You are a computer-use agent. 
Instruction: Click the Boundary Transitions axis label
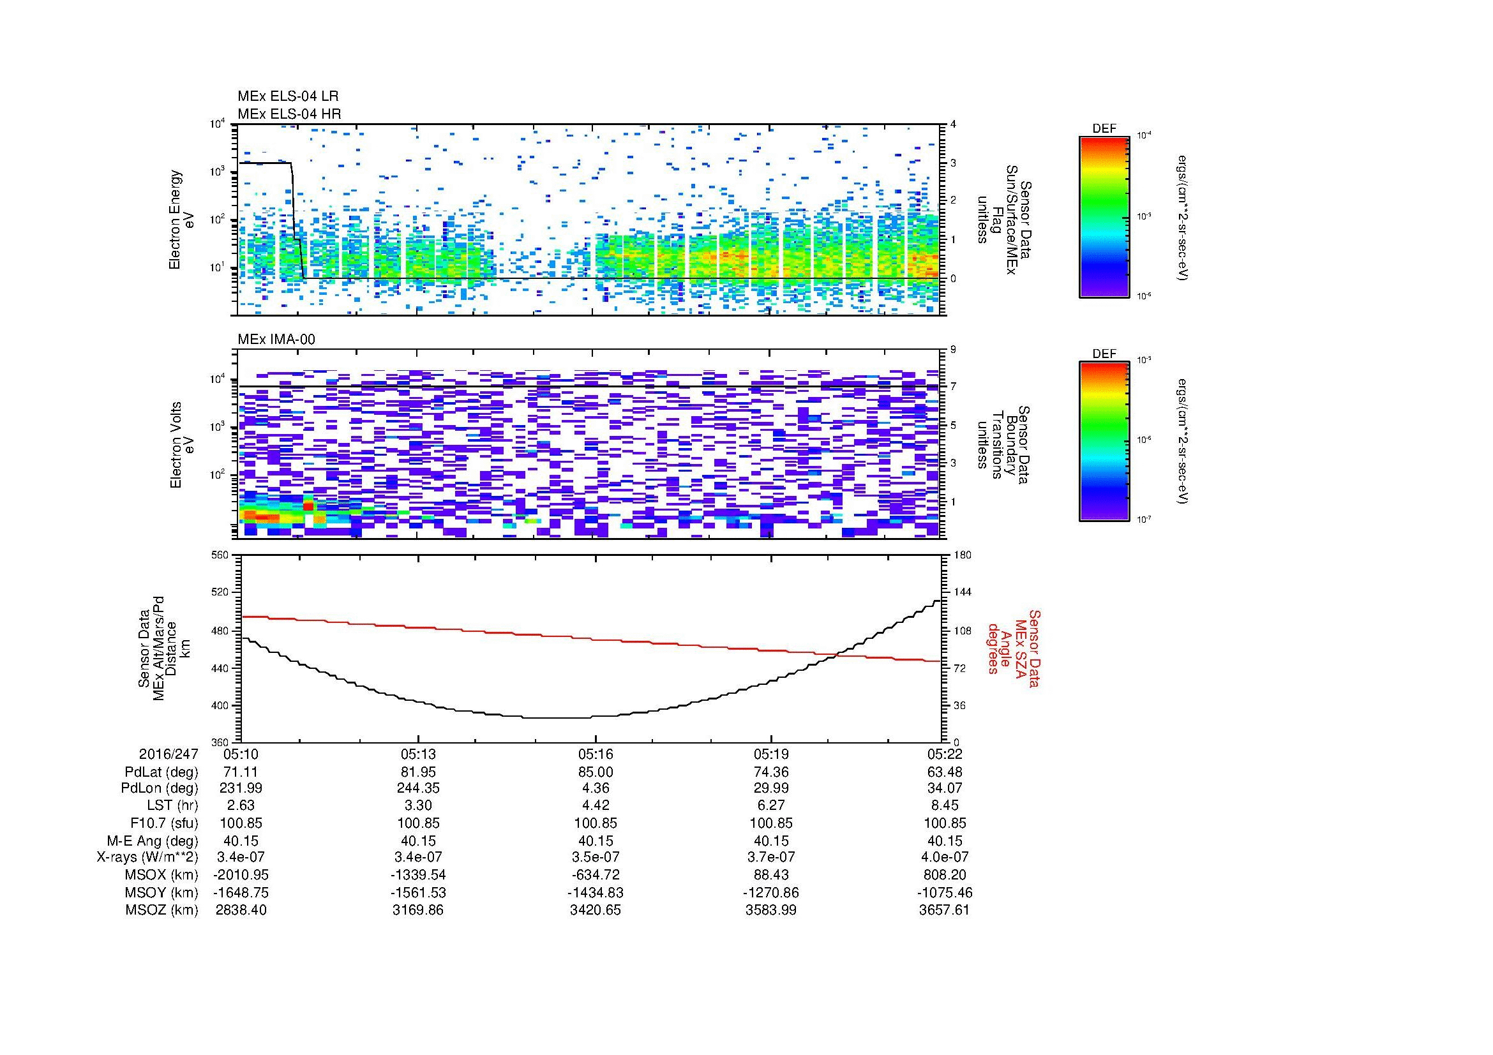click(1005, 445)
